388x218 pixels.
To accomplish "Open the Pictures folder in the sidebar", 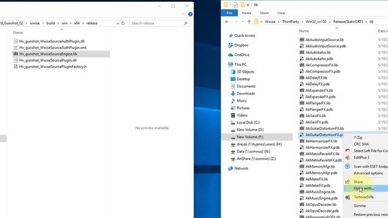I will pos(243,108).
